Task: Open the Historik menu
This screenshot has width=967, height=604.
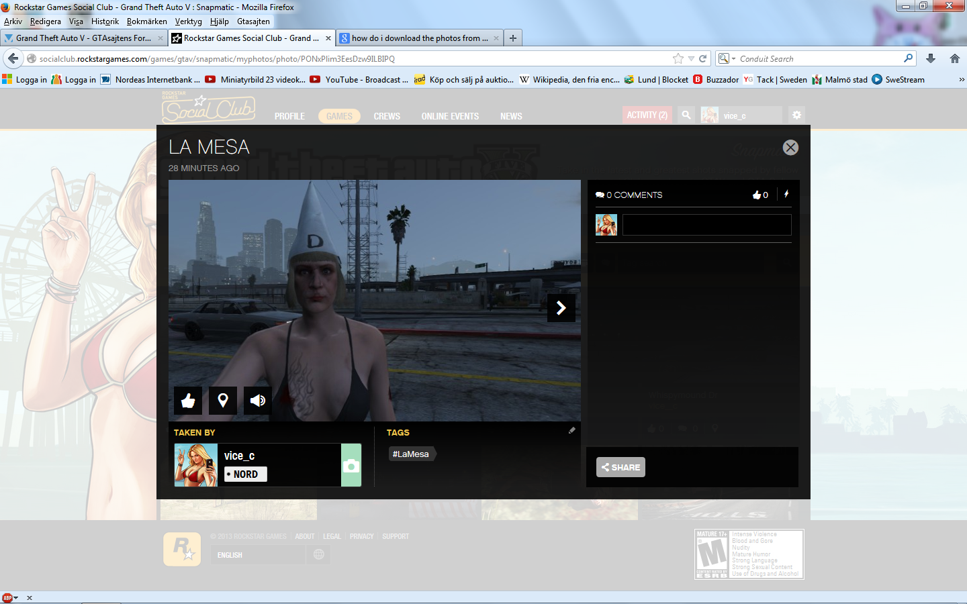Action: (105, 21)
